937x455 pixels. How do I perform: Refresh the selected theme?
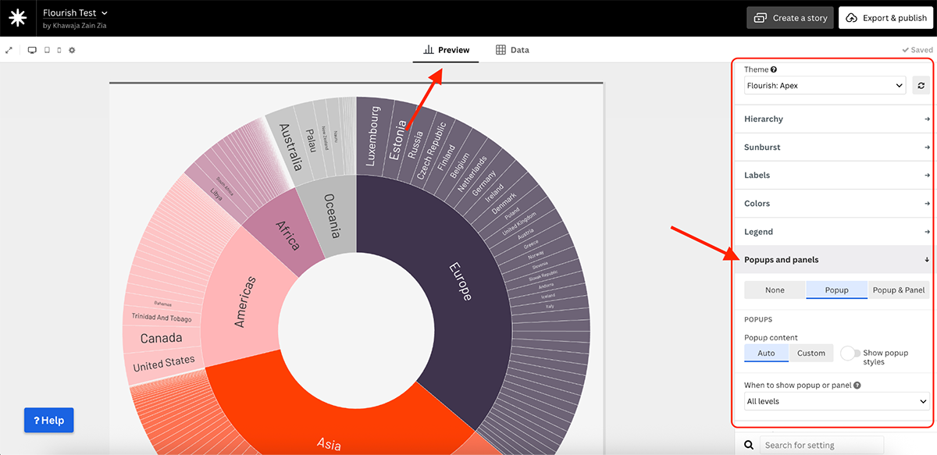(x=921, y=85)
